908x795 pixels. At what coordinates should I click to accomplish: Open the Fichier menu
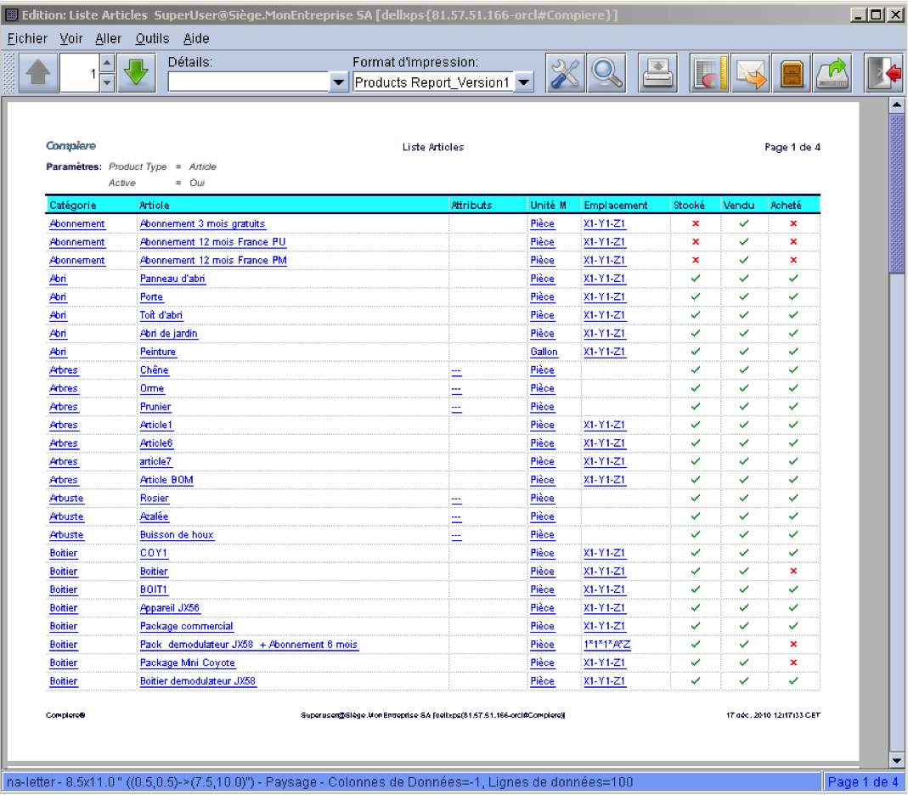[27, 39]
